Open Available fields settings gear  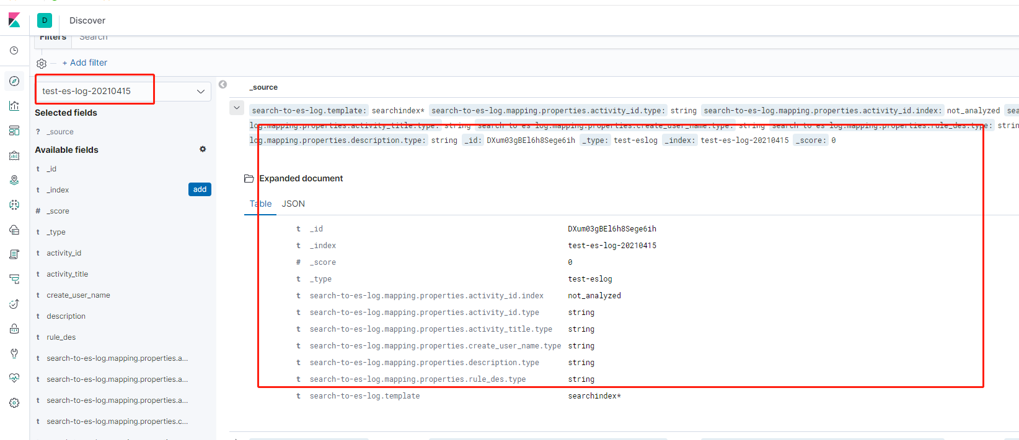point(203,149)
